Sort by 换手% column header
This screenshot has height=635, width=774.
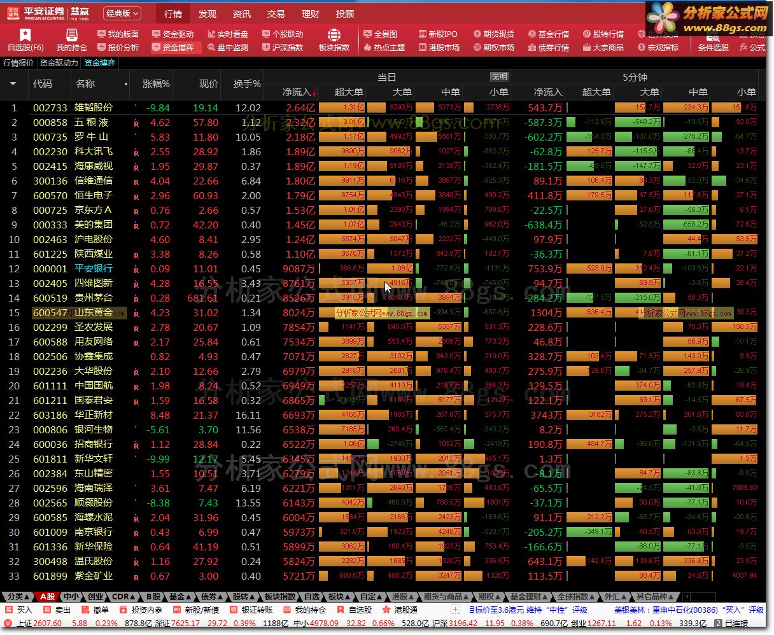click(247, 83)
